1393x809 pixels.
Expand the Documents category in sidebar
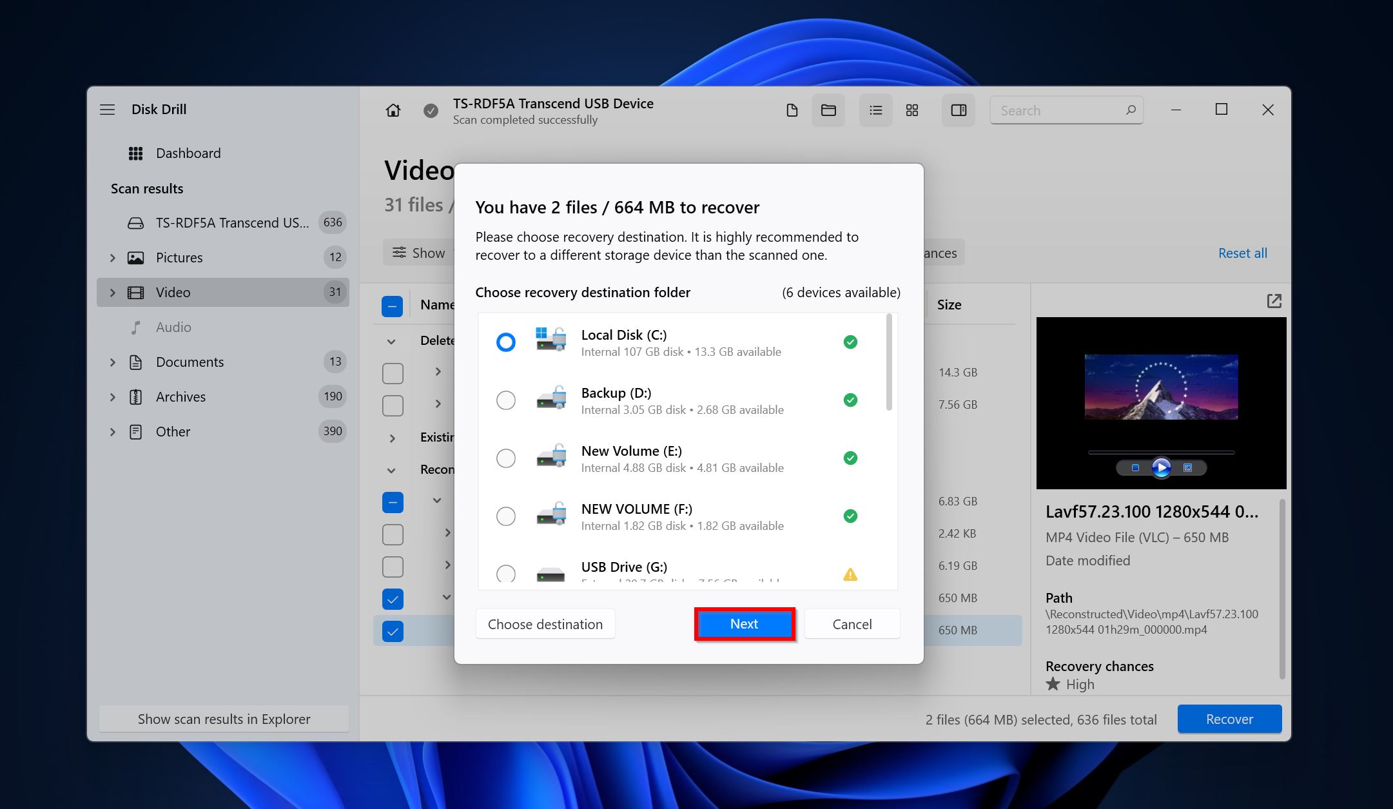point(113,361)
